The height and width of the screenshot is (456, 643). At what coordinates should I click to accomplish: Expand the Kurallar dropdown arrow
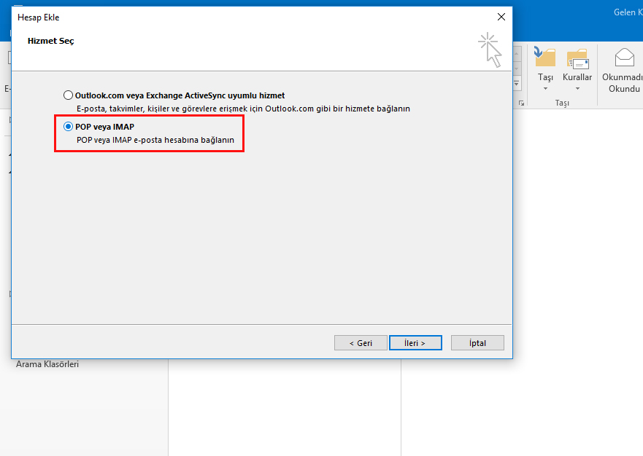[577, 89]
